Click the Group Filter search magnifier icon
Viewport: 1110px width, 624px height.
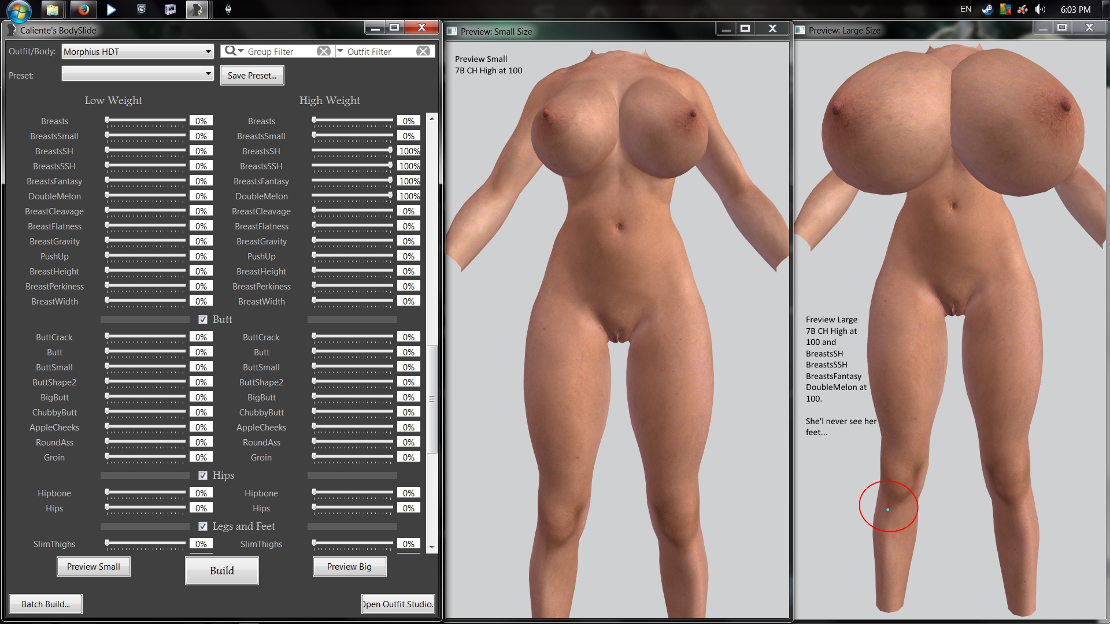(230, 51)
